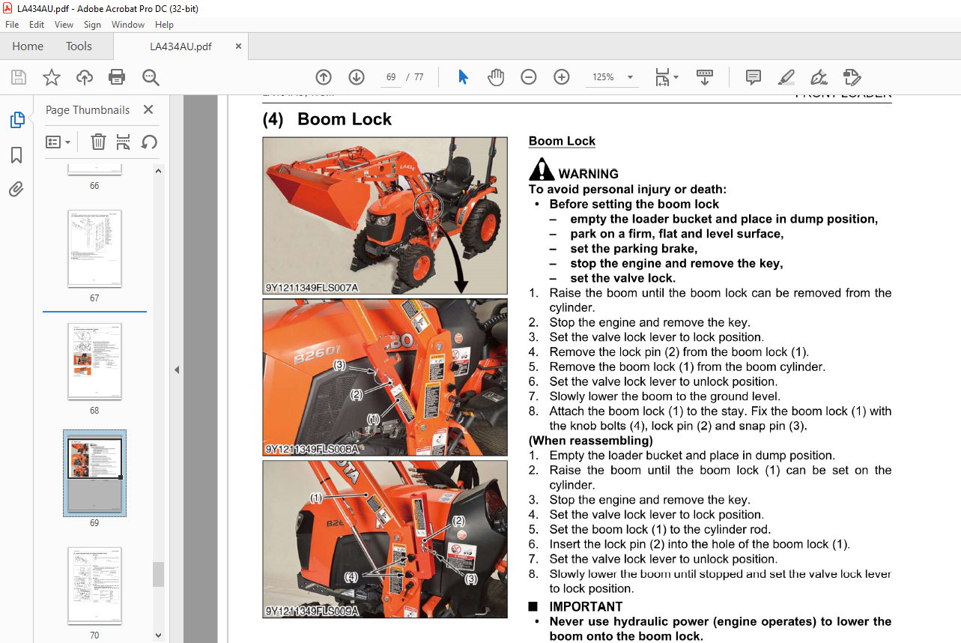Zoom in with the plus icon

coord(562,77)
